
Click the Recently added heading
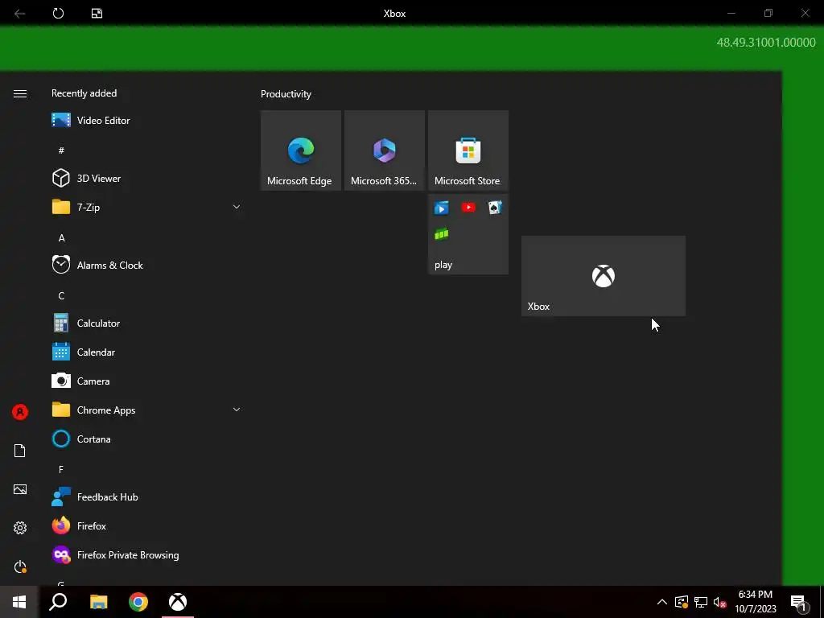[84, 93]
